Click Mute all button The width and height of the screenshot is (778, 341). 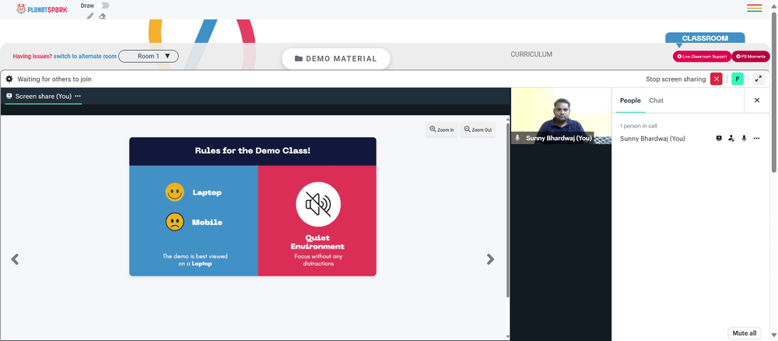745,333
